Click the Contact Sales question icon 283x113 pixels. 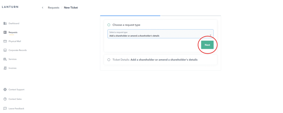click(x=5, y=99)
